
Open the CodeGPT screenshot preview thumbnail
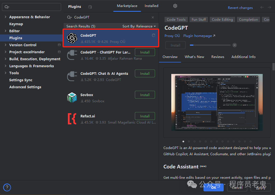pos(217,103)
